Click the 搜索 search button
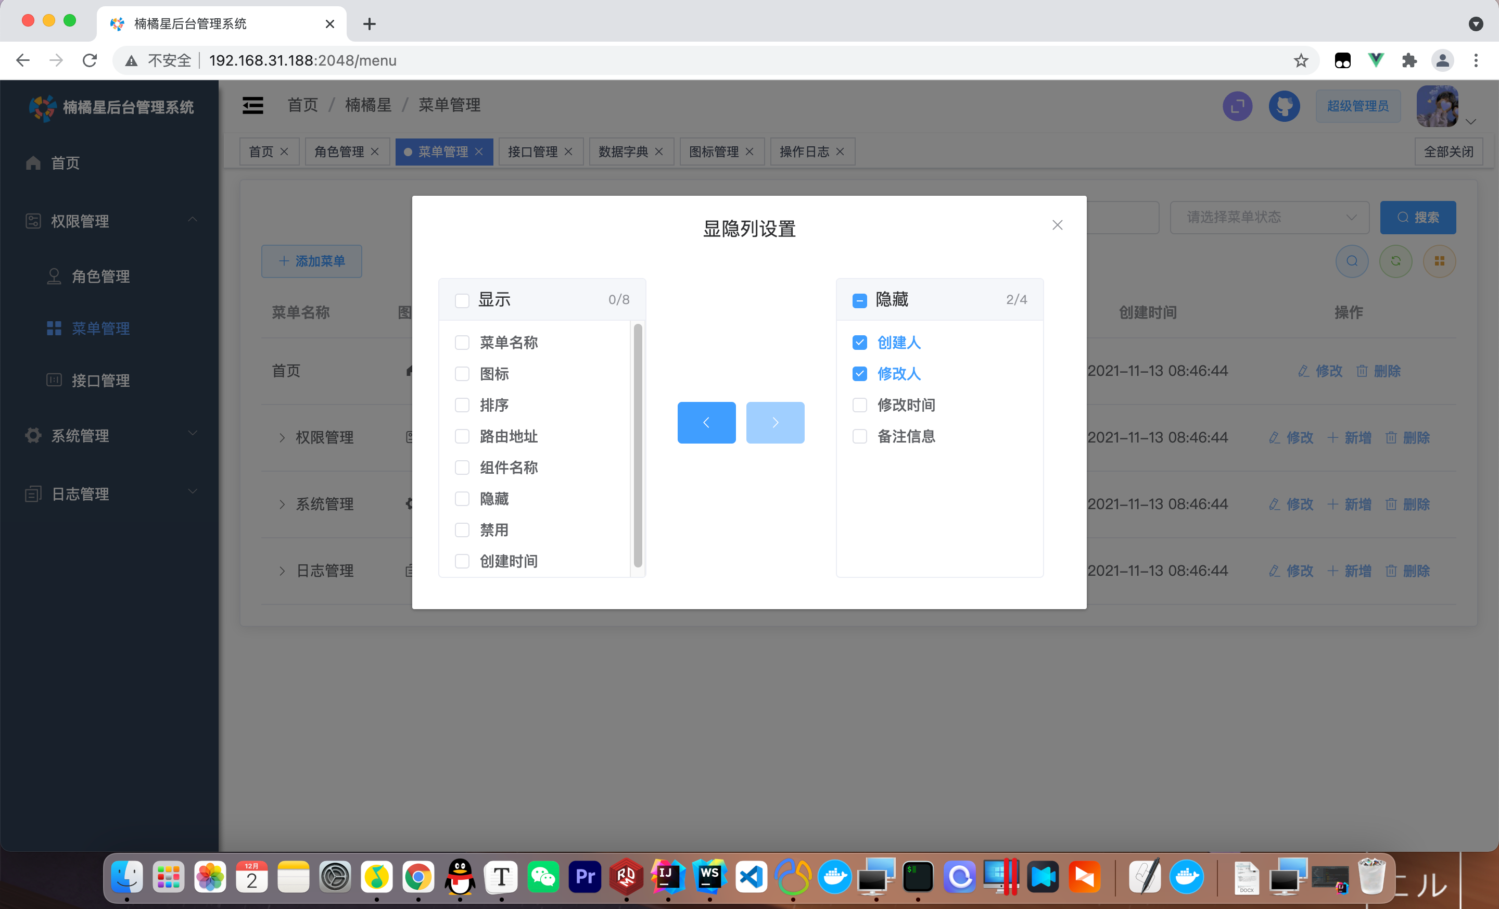 coord(1418,217)
